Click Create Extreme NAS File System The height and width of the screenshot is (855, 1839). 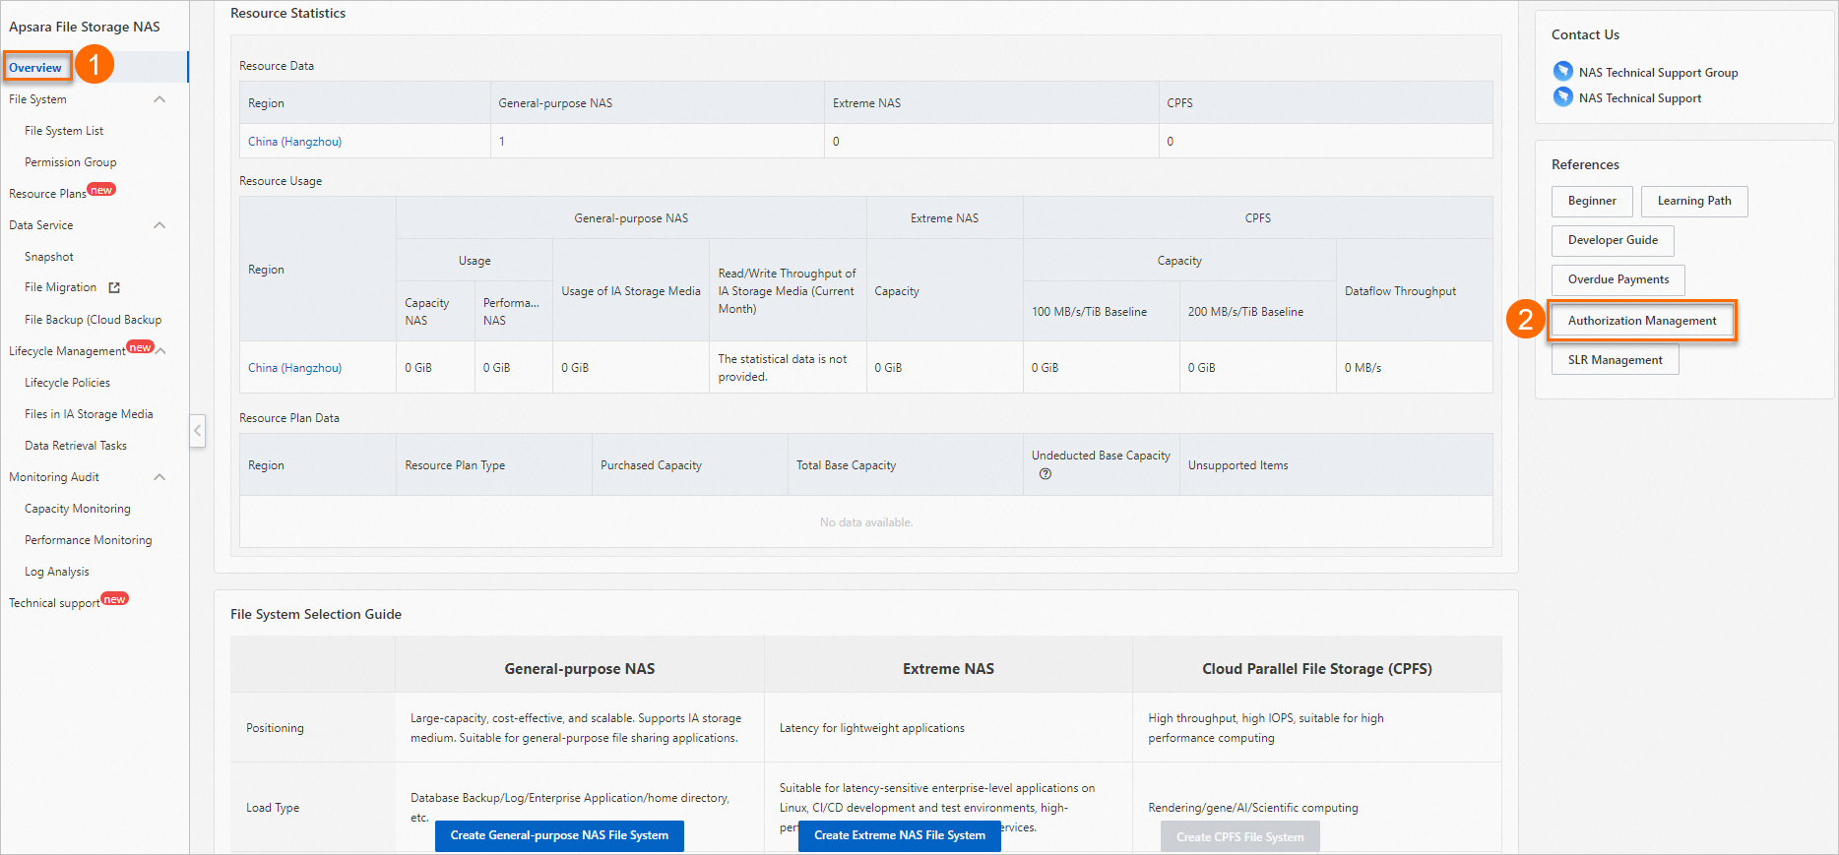tap(900, 835)
